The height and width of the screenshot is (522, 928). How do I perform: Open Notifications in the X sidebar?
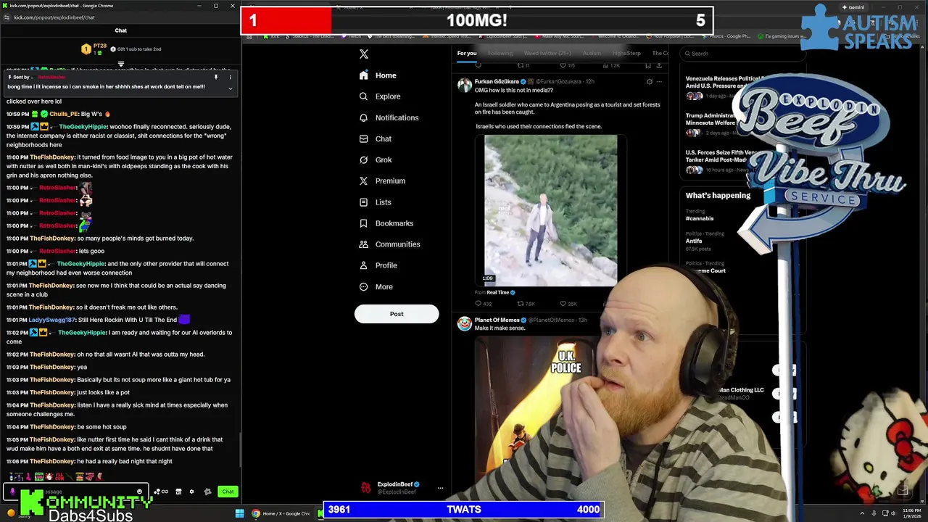click(389, 117)
